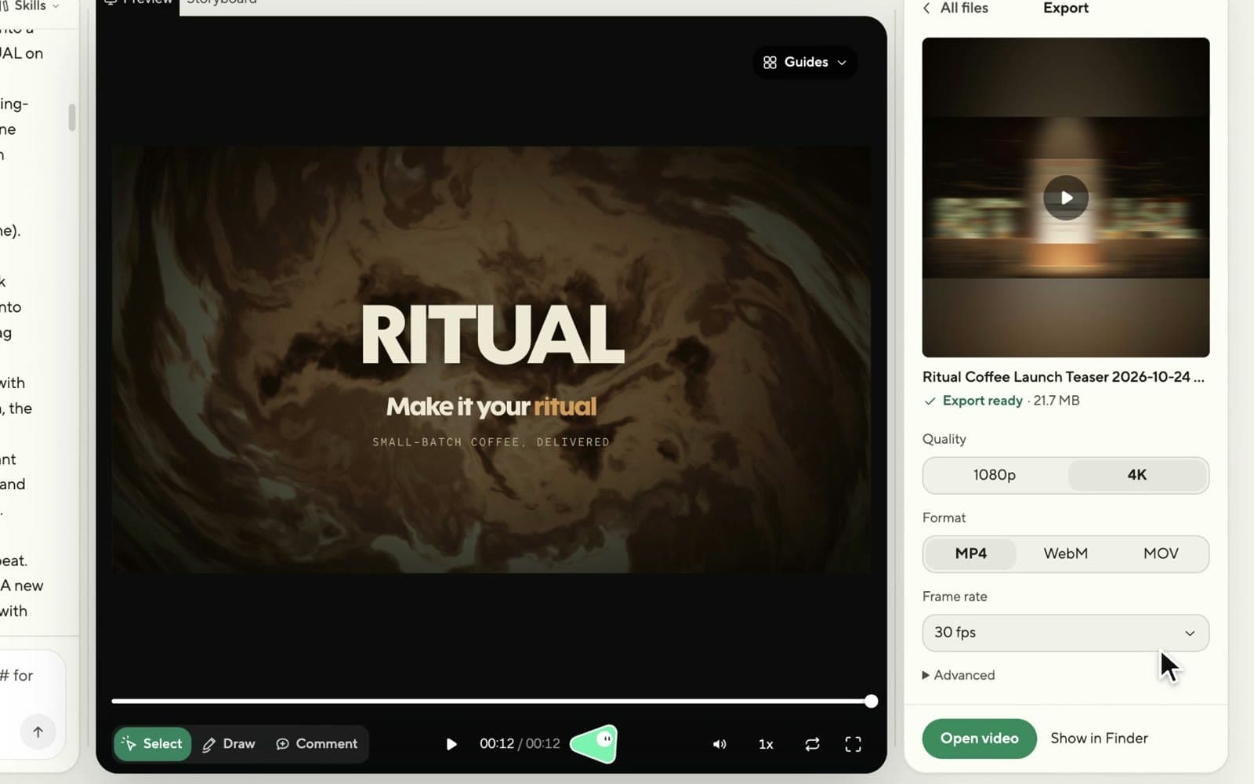The image size is (1254, 784).
Task: Click the playhead handle at timeline end
Action: point(871,701)
